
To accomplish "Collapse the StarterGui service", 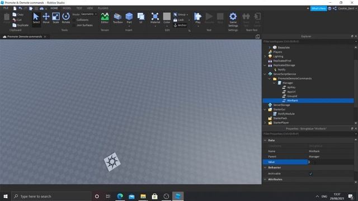I will 265,109.
